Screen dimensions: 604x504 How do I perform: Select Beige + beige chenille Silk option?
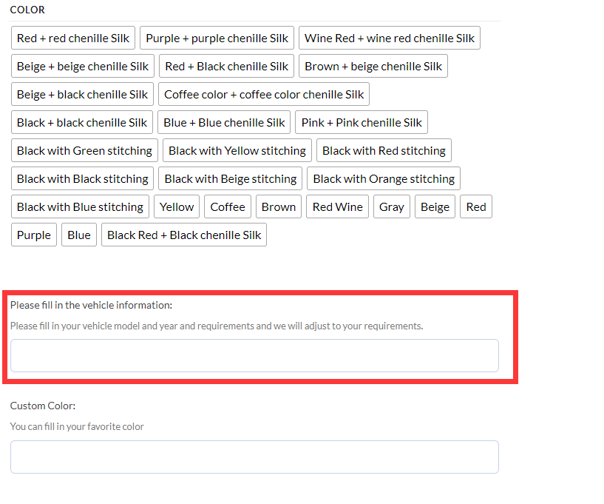83,67
